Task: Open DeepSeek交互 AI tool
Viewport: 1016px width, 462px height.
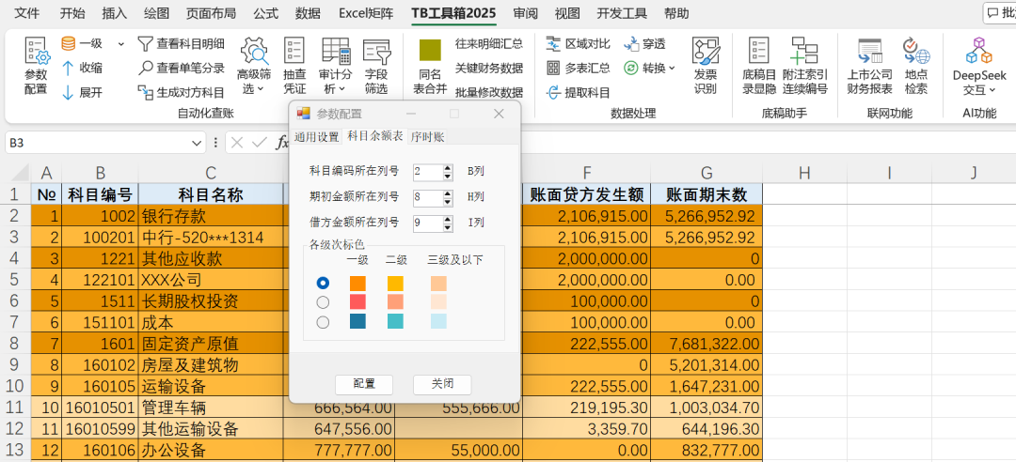Action: [979, 66]
